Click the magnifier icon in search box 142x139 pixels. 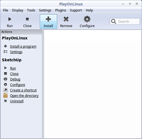coord(114,22)
